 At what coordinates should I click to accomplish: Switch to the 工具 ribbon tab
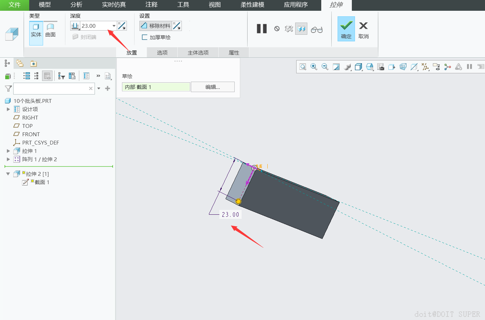click(183, 5)
